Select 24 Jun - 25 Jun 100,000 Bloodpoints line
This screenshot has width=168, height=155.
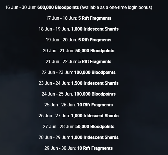tap(78, 94)
